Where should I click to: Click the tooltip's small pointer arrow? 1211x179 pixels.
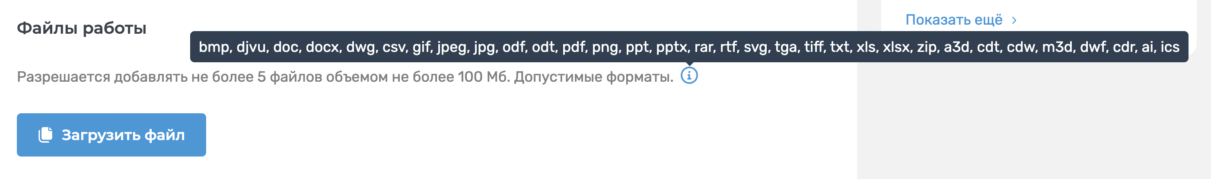pos(689,64)
